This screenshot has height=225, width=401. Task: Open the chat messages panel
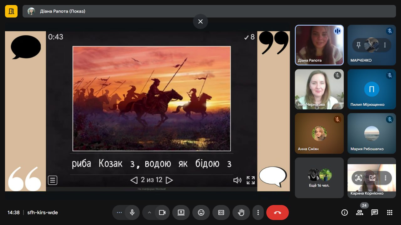[374, 212]
